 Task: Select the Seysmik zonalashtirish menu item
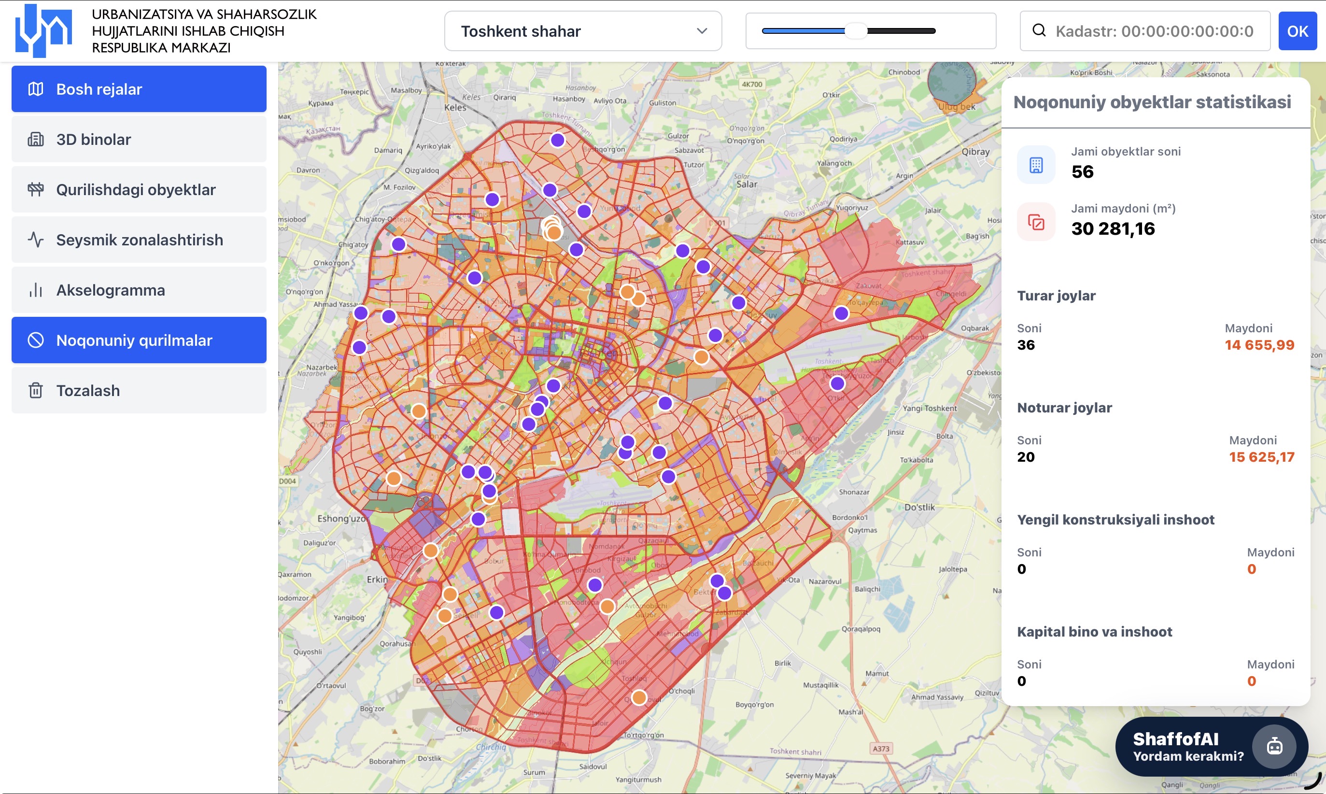139,240
